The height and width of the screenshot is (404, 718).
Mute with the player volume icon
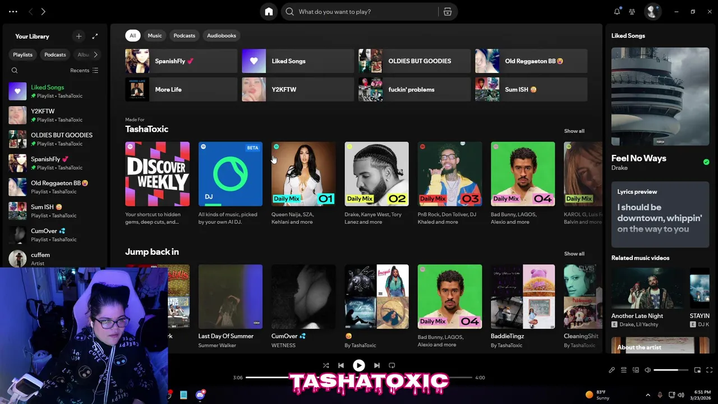click(x=648, y=370)
